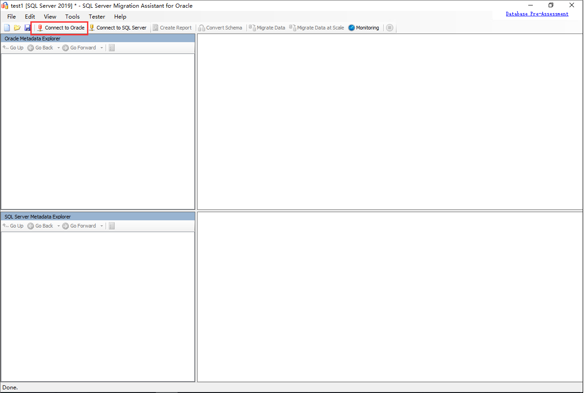Open the Edit menu
Image resolution: width=584 pixels, height=393 pixels.
coord(30,17)
